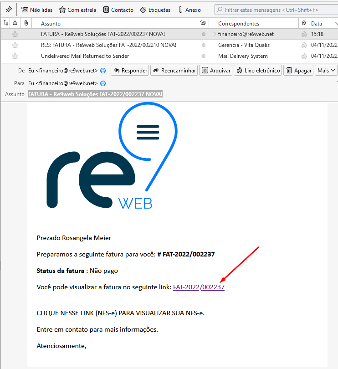Star the FAT-2022/002237 NOVA message
338x369 pixels.
(x=15, y=34)
